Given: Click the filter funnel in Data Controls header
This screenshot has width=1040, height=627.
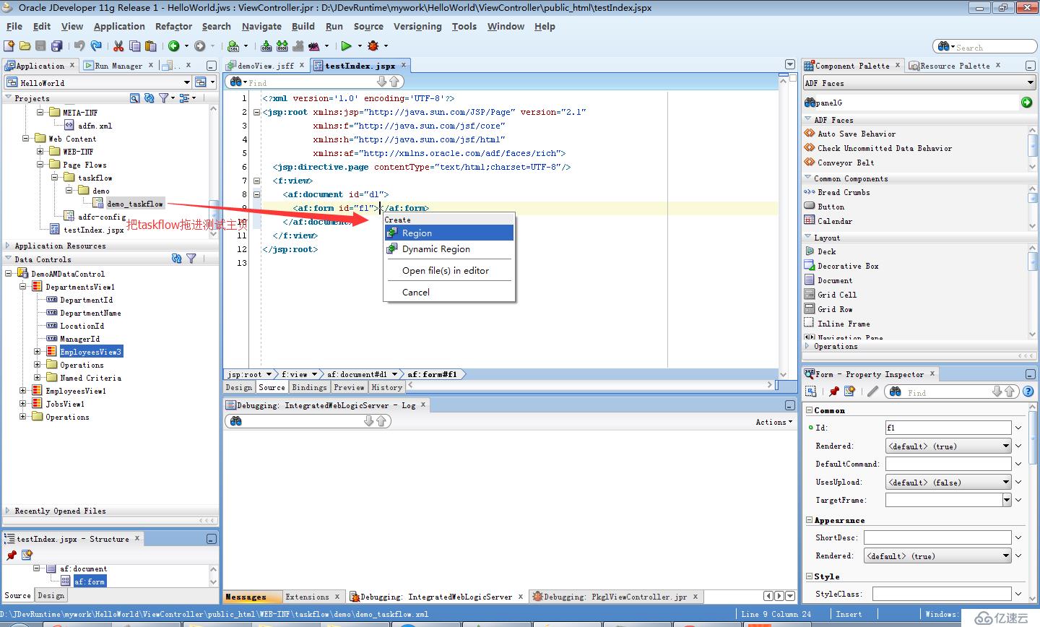Looking at the screenshot, I should [x=191, y=258].
